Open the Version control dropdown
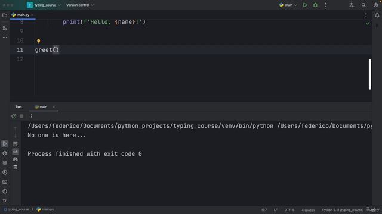This screenshot has width=382, height=214. coord(80,5)
